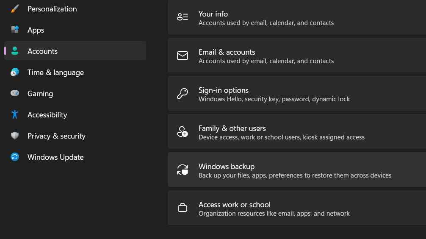Viewport: 426px width, 239px height.
Task: Click the Personalization paintbrush icon
Action: click(x=15, y=9)
